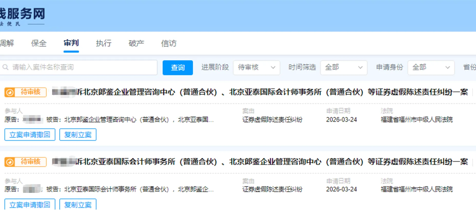Screen dimensions: 476x210
Task: Open the 执行 tab
Action: click(104, 43)
